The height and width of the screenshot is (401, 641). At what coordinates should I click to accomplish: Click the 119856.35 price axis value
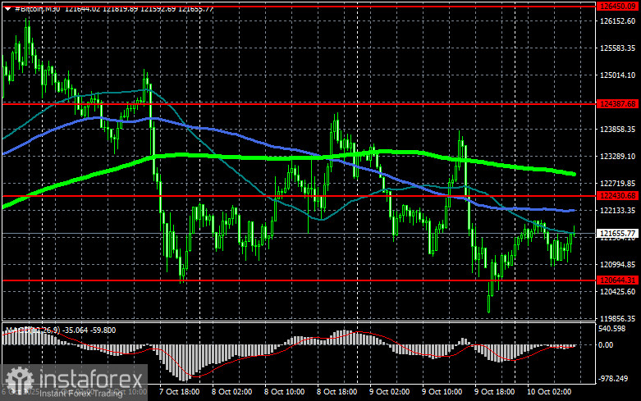click(x=617, y=318)
